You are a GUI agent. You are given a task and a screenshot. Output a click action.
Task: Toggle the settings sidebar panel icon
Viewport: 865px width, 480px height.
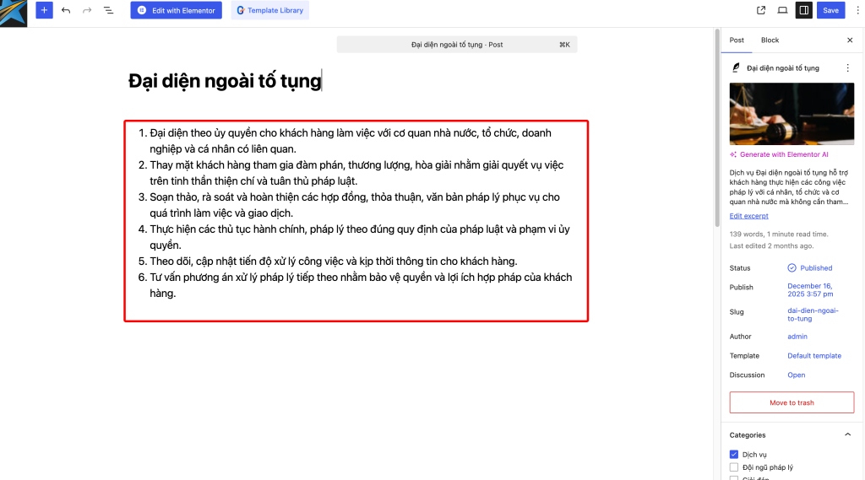click(803, 10)
